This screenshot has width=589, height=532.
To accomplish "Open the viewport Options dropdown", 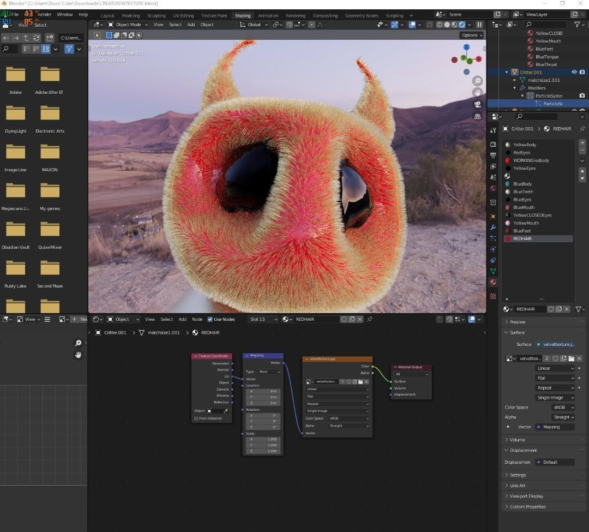I will pos(472,35).
